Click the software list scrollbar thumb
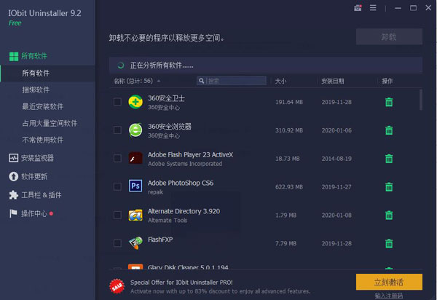The width and height of the screenshot is (437, 300). [x=420, y=100]
